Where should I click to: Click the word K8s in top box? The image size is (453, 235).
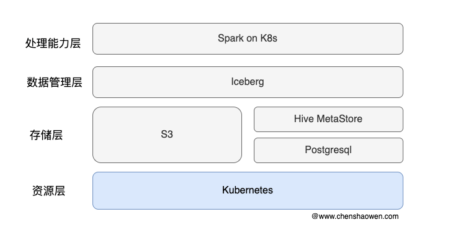point(269,38)
